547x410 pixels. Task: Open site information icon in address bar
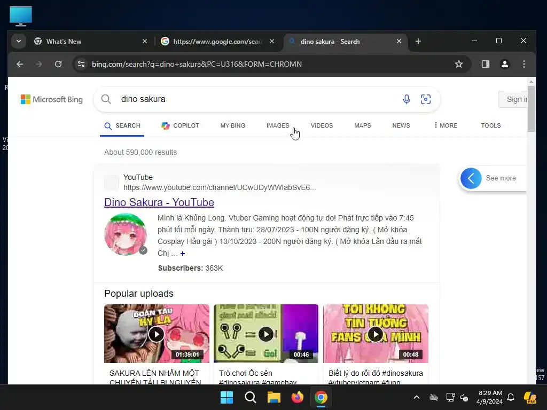[x=81, y=64]
